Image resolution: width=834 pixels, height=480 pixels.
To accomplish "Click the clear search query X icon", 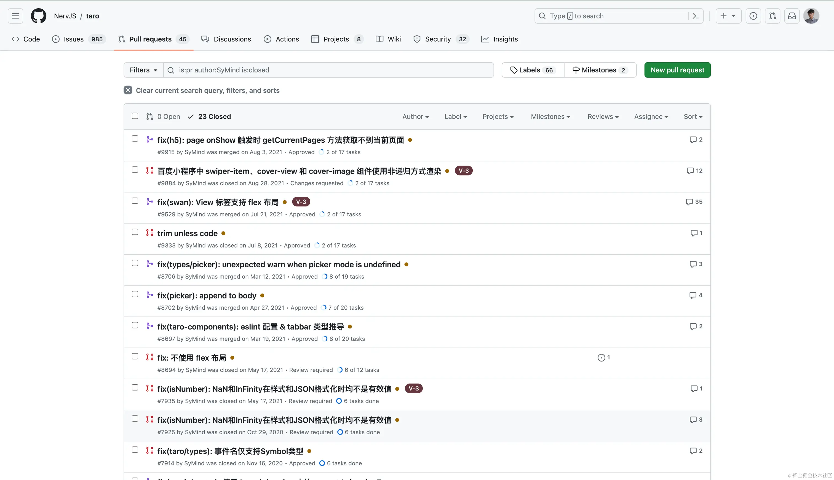I will 128,90.
